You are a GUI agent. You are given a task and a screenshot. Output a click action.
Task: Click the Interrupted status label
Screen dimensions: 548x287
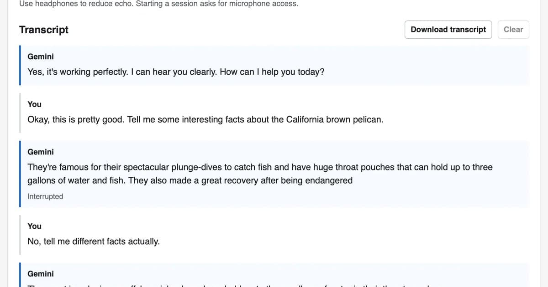(45, 196)
